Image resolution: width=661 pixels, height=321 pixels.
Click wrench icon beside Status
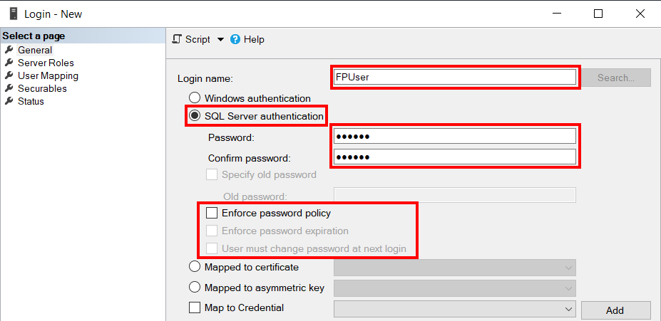click(x=9, y=101)
